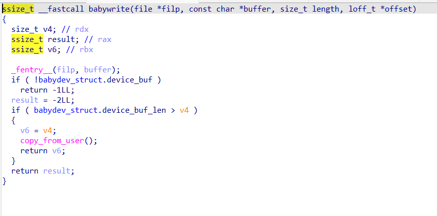Click the return -1LL statement
Viewport: 437px width, 216px height.
point(48,90)
